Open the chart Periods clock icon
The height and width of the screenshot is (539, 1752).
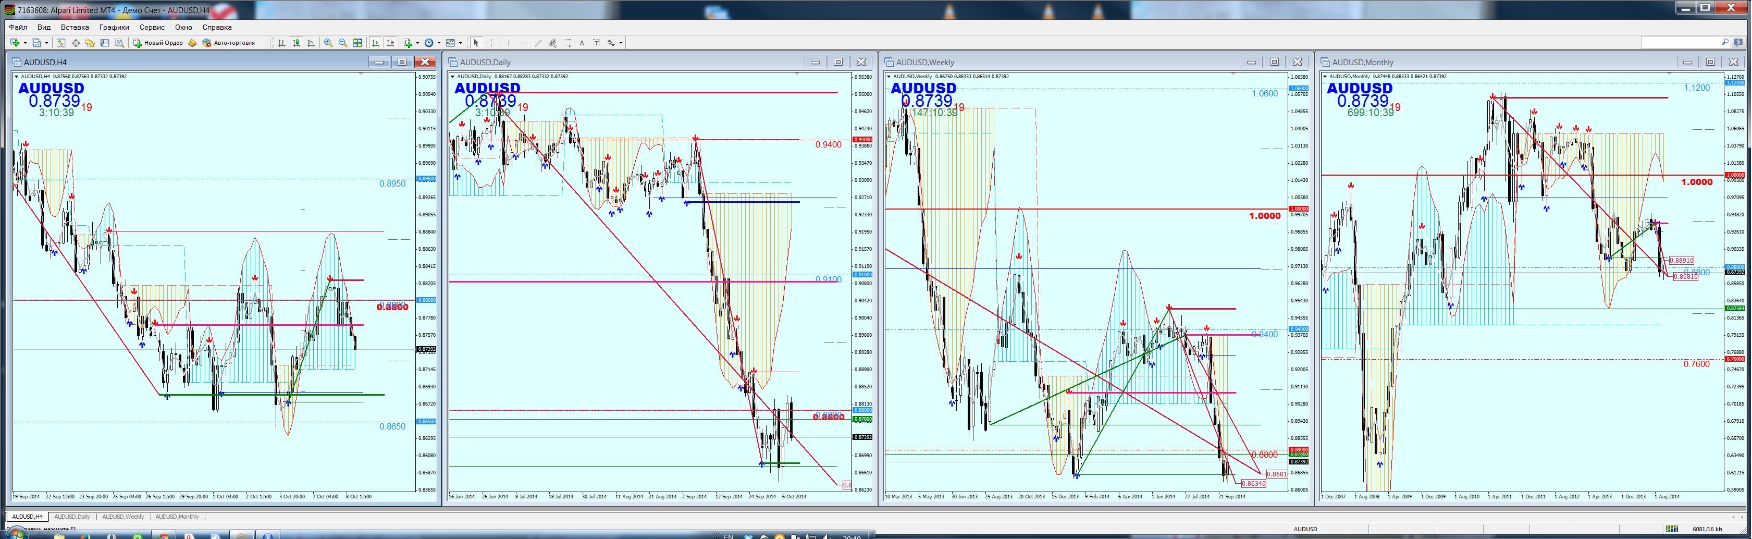point(429,43)
